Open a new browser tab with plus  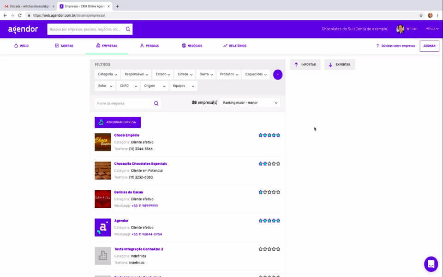click(x=117, y=6)
